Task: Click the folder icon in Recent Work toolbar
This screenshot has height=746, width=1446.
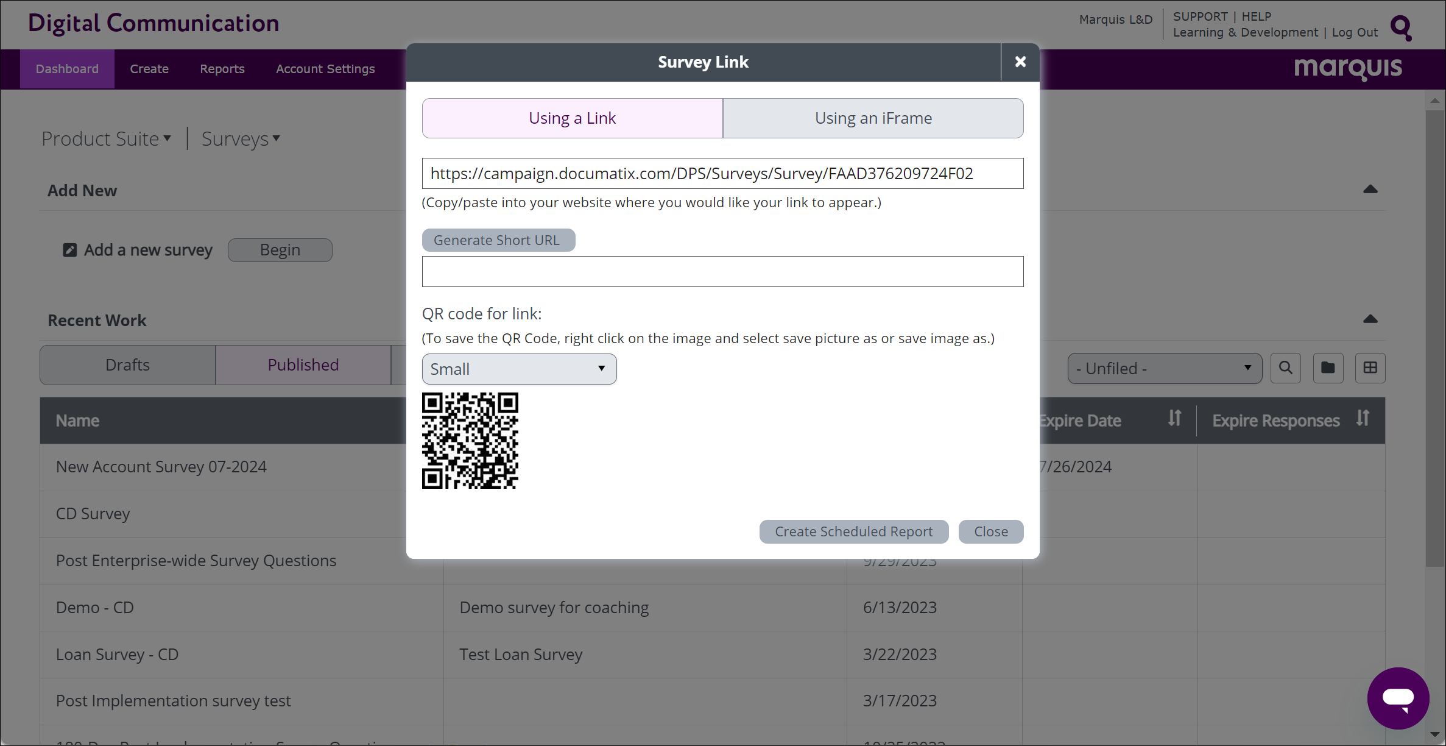Action: coord(1328,368)
